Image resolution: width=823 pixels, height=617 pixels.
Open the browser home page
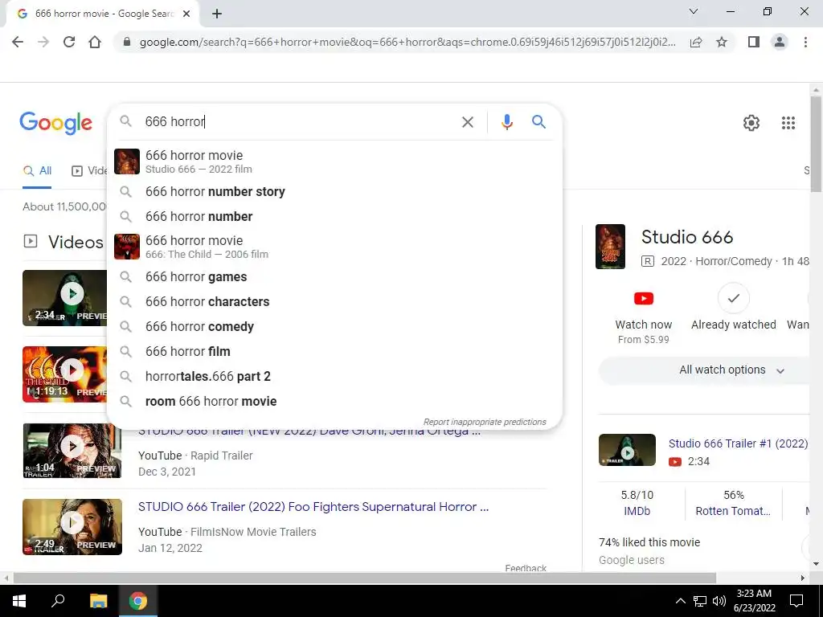tap(95, 42)
